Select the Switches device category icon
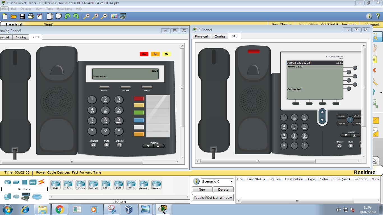The image size is (383, 215). coord(16,182)
